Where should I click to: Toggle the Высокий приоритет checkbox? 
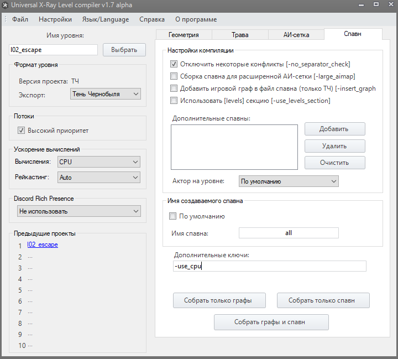pyautogui.click(x=21, y=131)
